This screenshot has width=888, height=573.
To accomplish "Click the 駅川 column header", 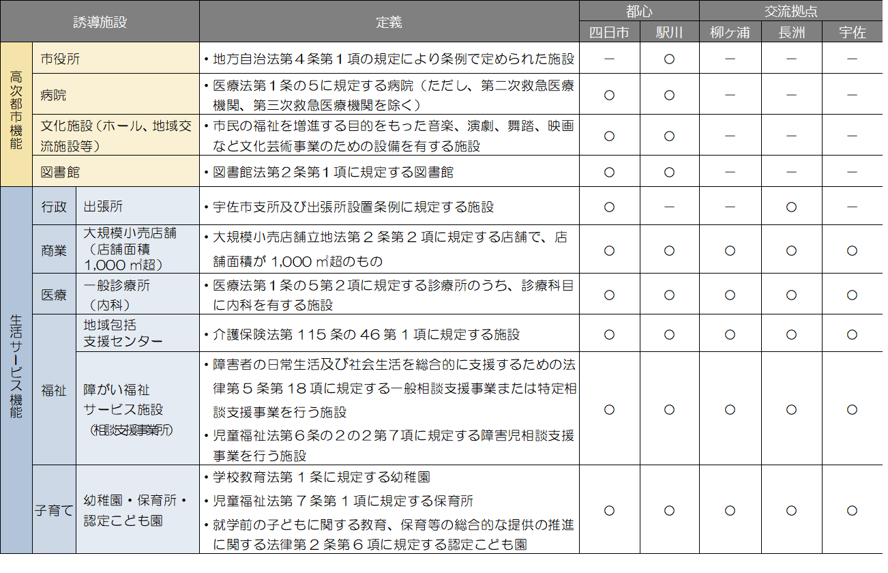I will point(669,32).
